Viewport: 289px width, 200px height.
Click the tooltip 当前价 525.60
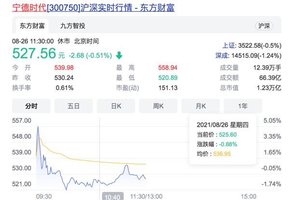tap(217, 135)
